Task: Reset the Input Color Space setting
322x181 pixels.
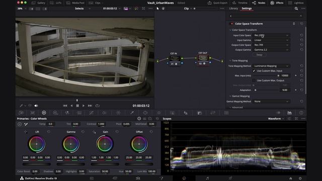Action: click(x=301, y=35)
